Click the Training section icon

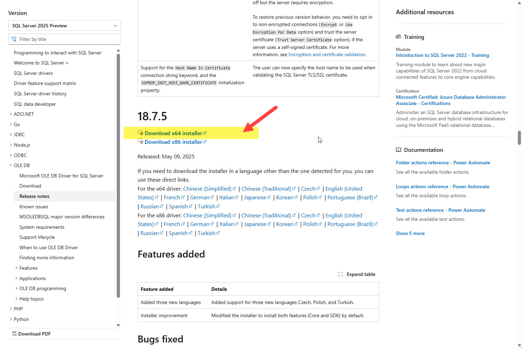(x=399, y=37)
